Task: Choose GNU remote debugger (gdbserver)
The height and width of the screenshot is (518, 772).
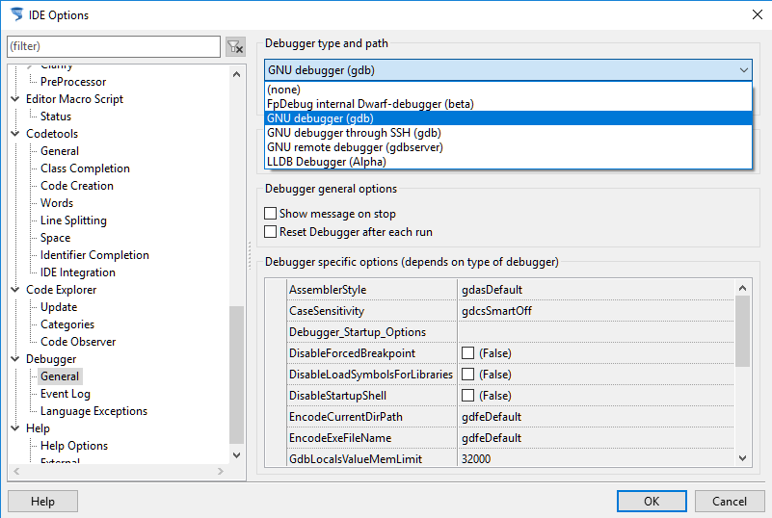Action: coord(508,147)
